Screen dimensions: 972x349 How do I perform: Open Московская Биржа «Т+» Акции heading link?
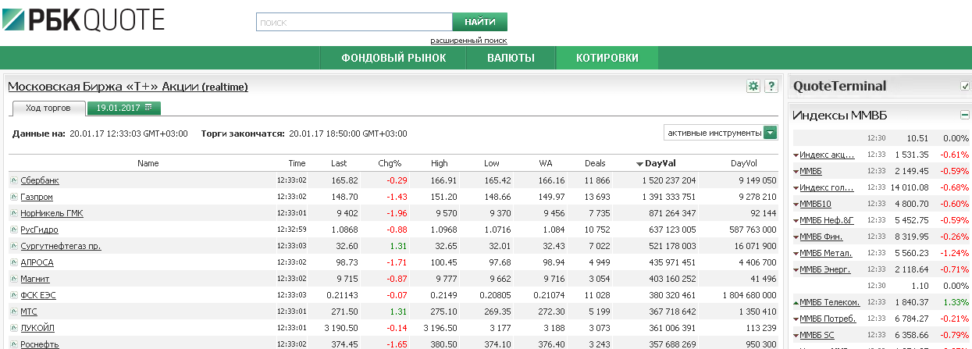(x=128, y=87)
